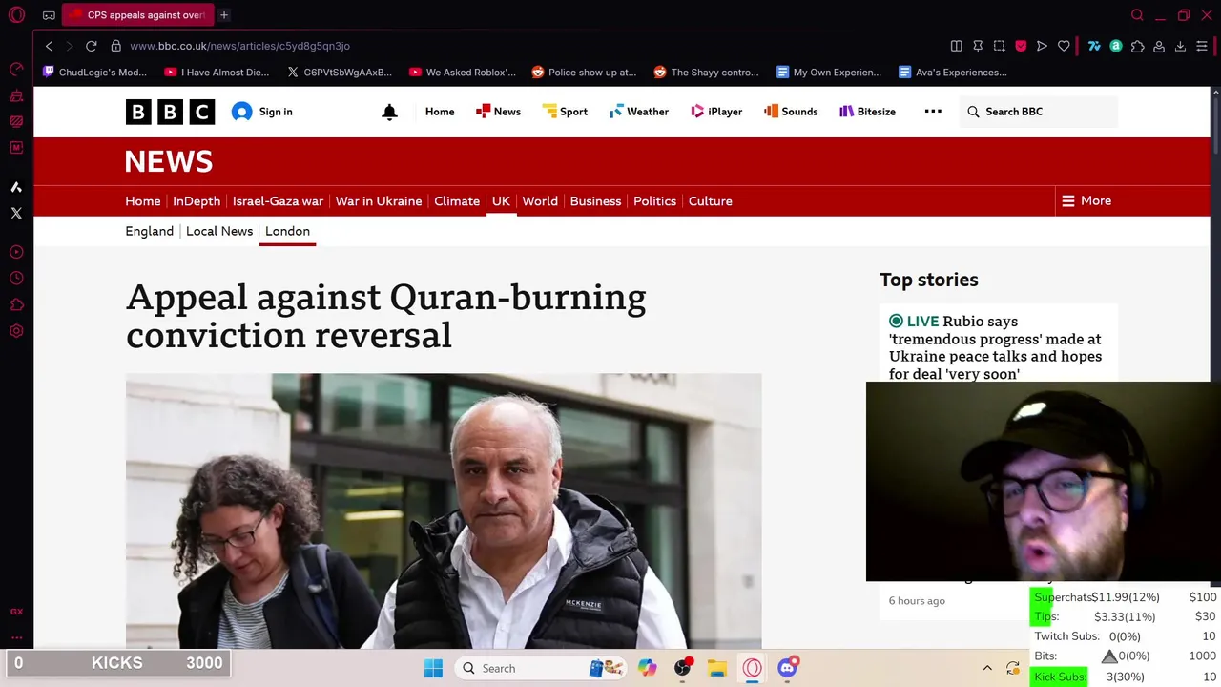Sign in to BBC account

(262, 112)
